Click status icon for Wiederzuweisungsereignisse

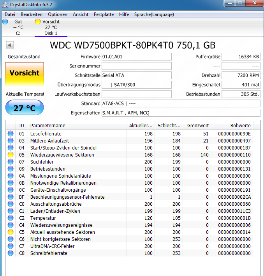click(11, 225)
